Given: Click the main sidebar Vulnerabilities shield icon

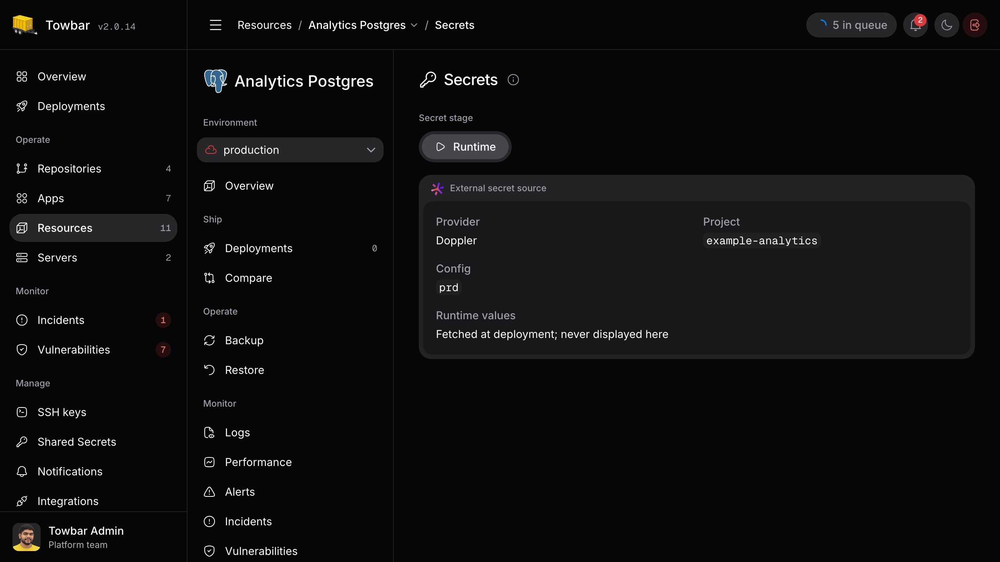Looking at the screenshot, I should [22, 350].
